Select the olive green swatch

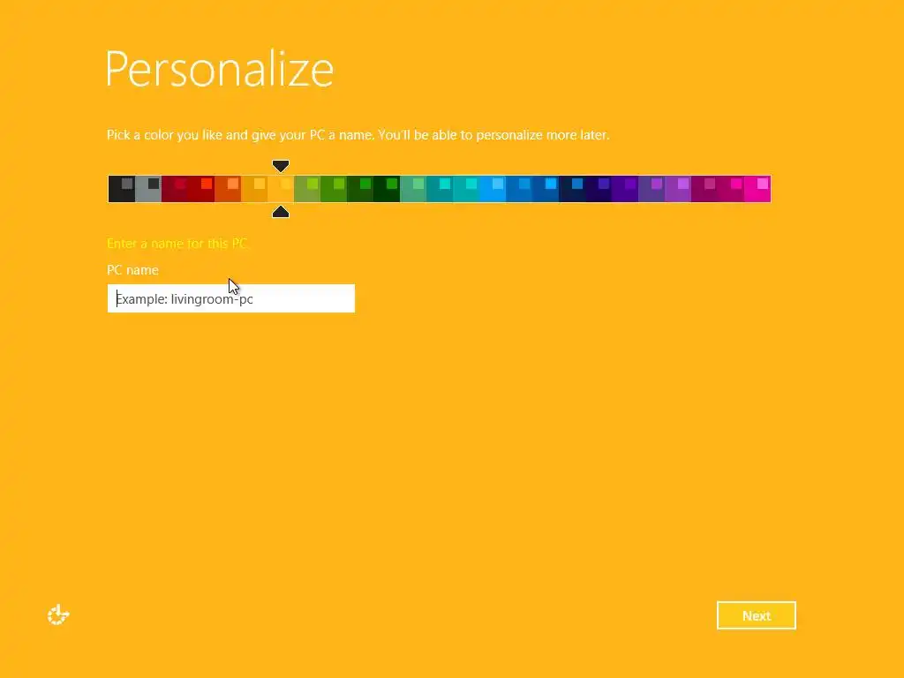pyautogui.click(x=307, y=189)
